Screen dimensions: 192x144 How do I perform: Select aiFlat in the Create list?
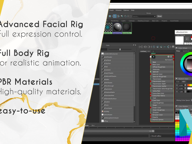coord(117,67)
